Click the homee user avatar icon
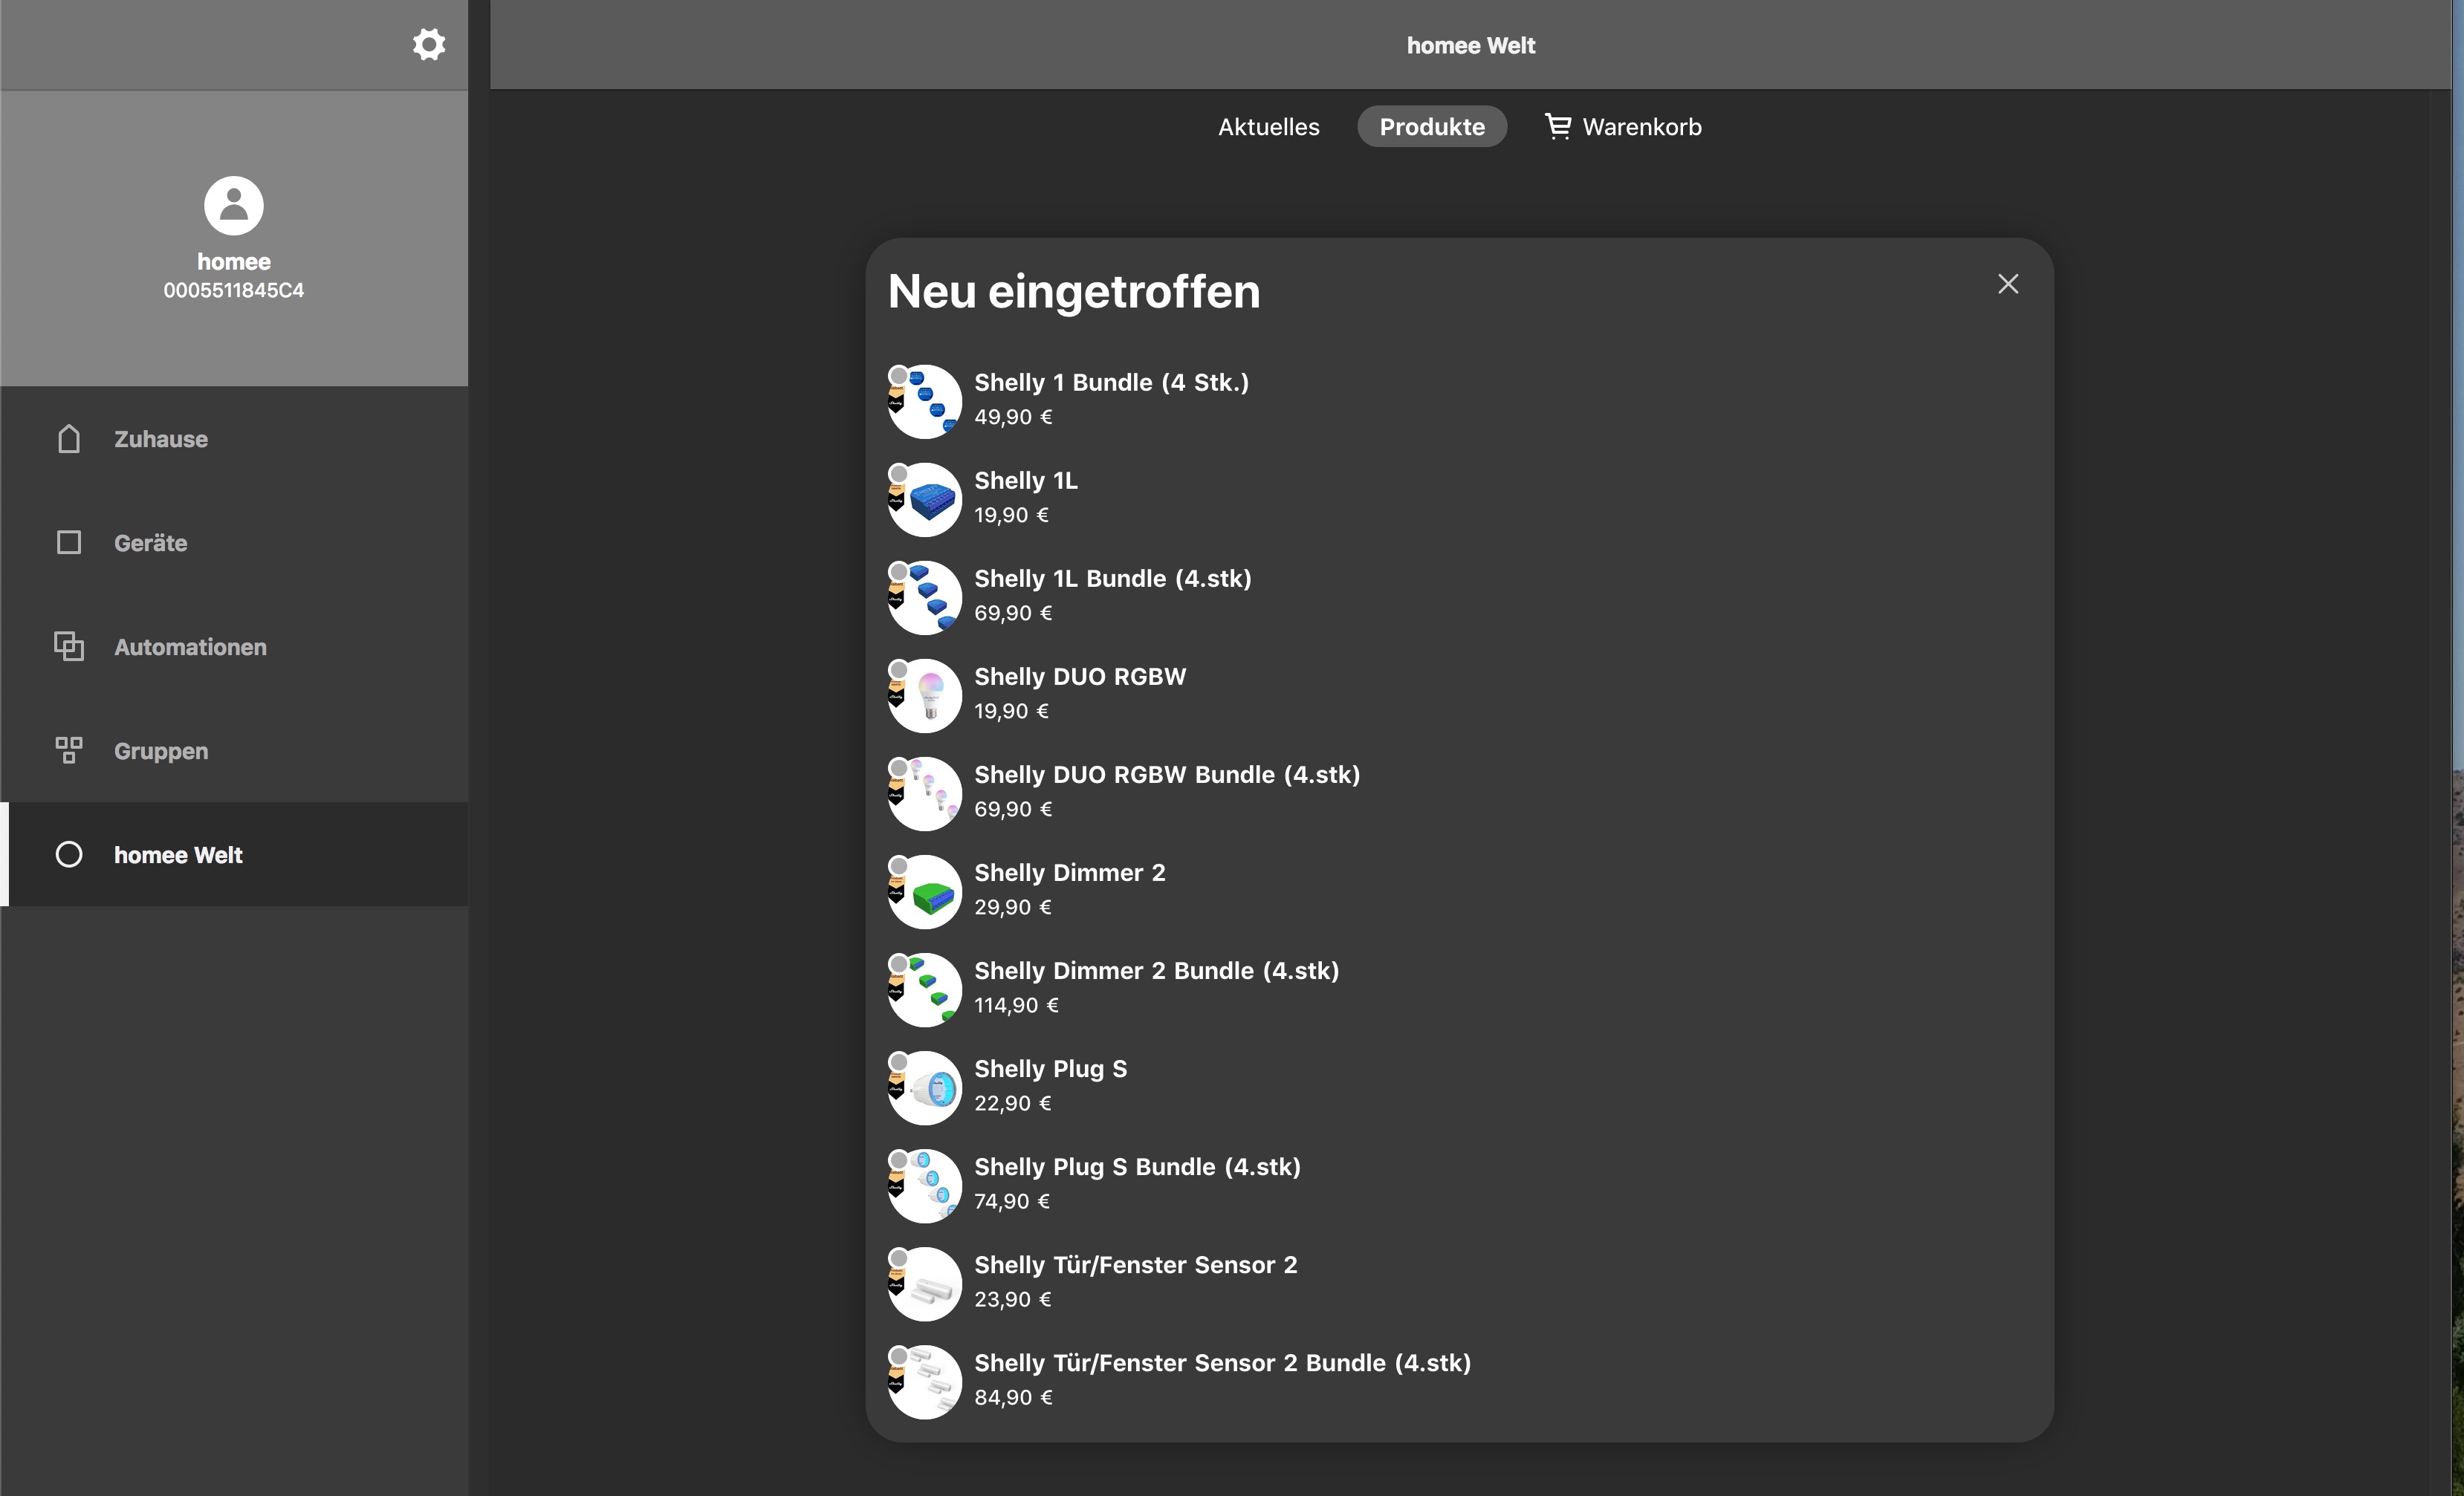The width and height of the screenshot is (2464, 1496). click(x=234, y=206)
